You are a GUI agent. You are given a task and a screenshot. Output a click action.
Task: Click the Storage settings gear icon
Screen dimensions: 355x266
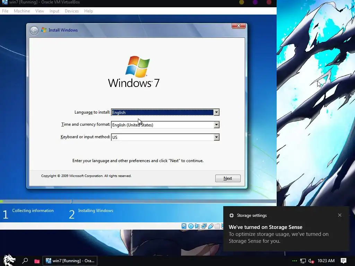pyautogui.click(x=231, y=215)
